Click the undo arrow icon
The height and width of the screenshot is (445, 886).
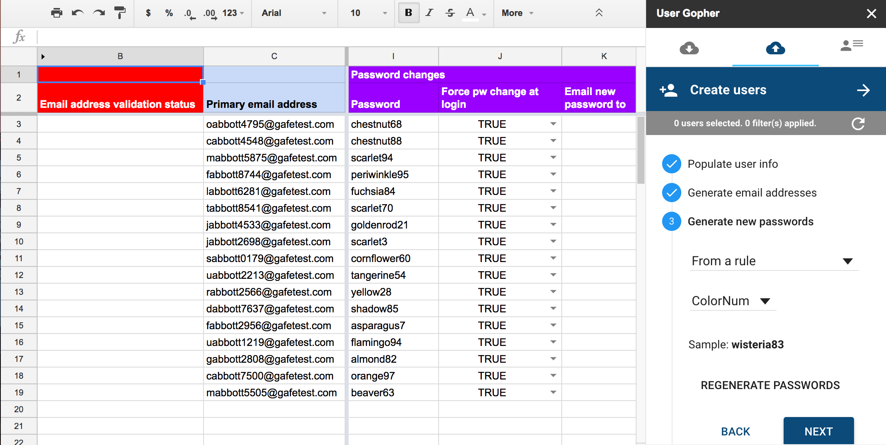point(78,13)
